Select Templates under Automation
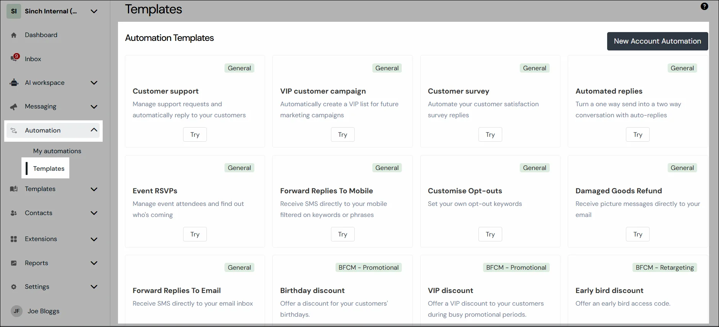719x327 pixels. tap(49, 169)
